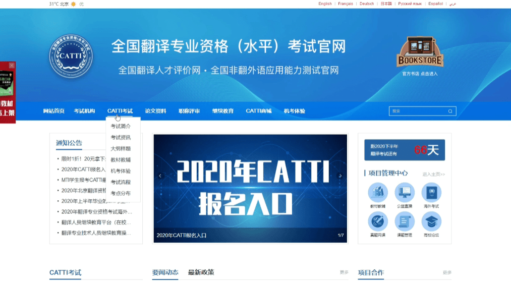
Task: Open notice 2020年翻译专业资格考试海外…
Action: tap(97, 211)
